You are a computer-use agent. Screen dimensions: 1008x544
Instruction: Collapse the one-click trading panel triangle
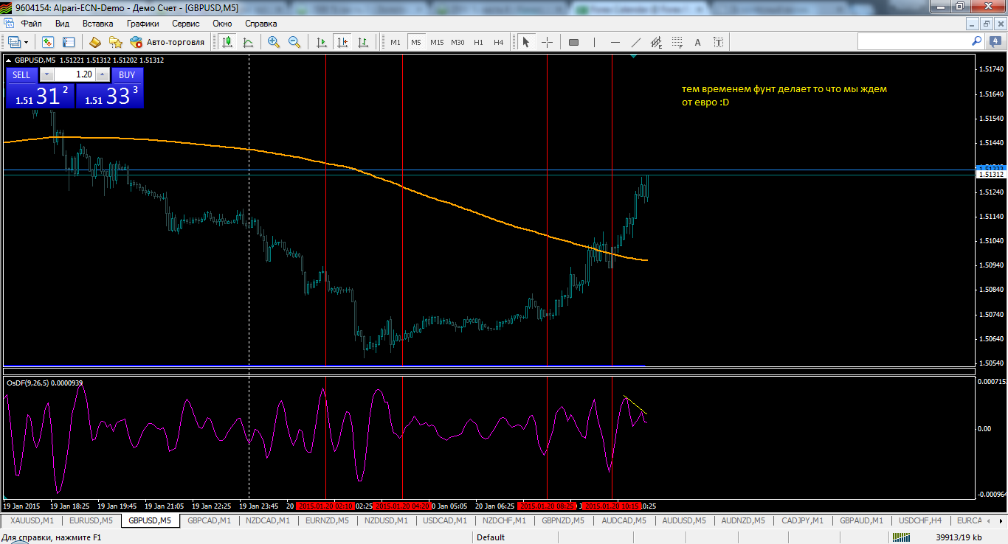click(x=9, y=60)
